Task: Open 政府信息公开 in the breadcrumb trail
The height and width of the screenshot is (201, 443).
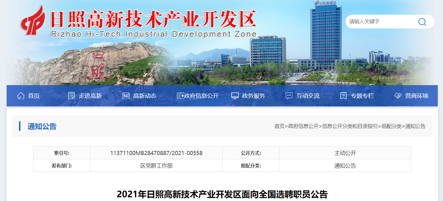Action: click(x=303, y=126)
